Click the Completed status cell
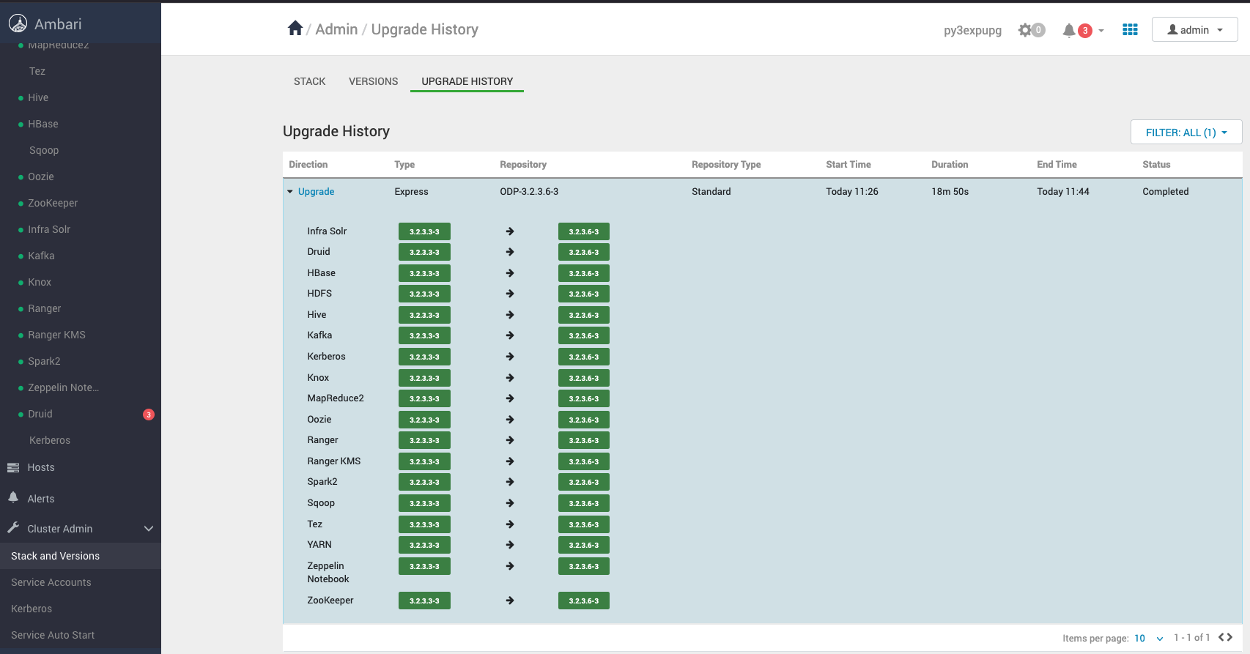 pos(1166,192)
